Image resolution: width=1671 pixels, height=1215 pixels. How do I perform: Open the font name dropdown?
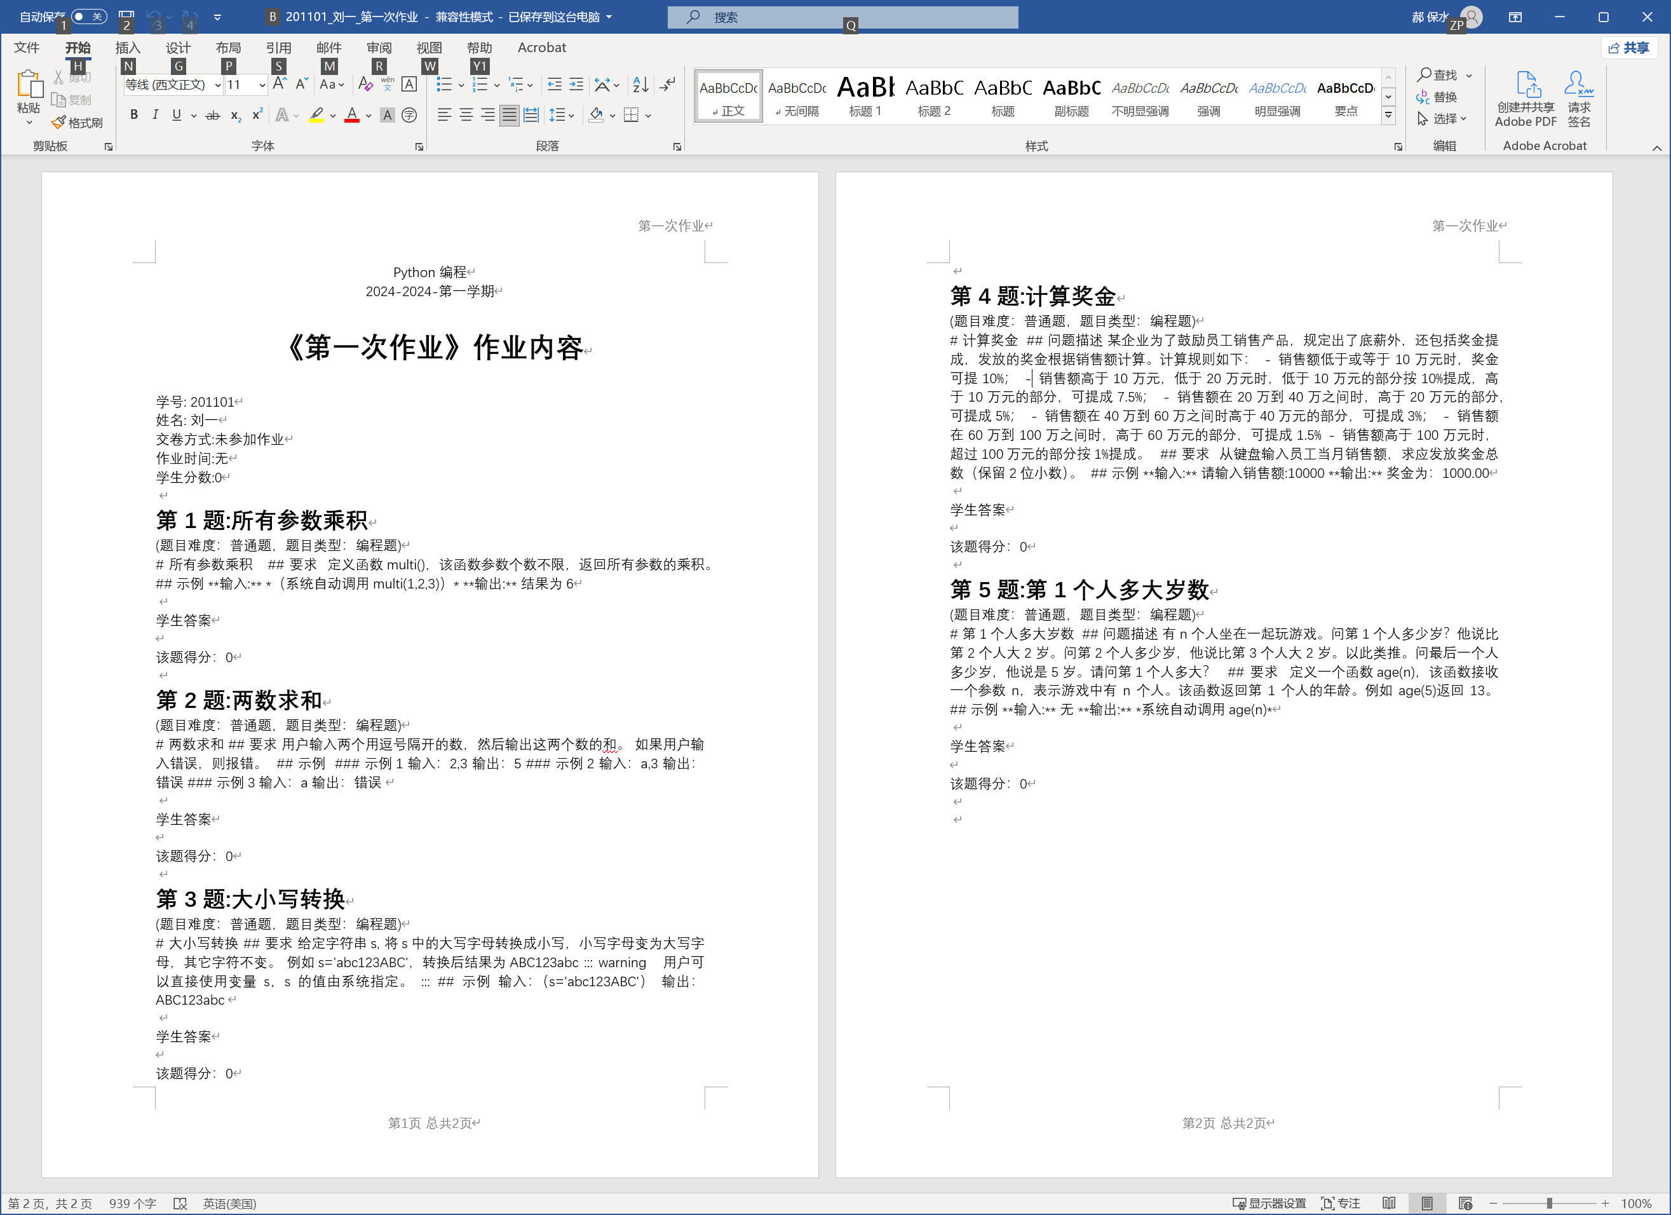pyautogui.click(x=218, y=85)
